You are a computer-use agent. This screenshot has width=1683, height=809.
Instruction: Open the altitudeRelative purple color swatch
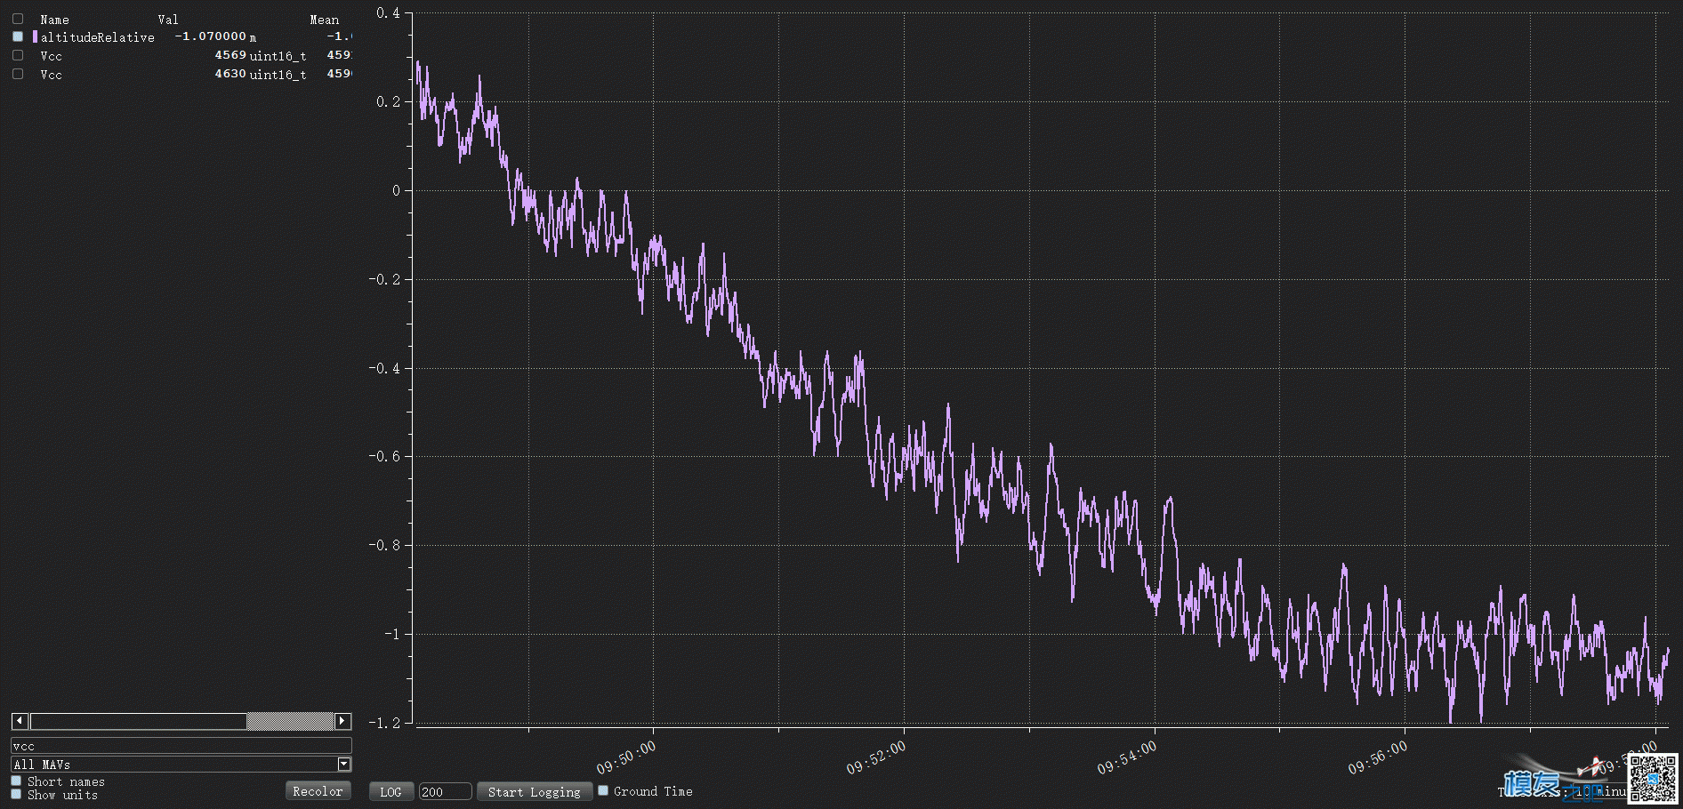(35, 36)
